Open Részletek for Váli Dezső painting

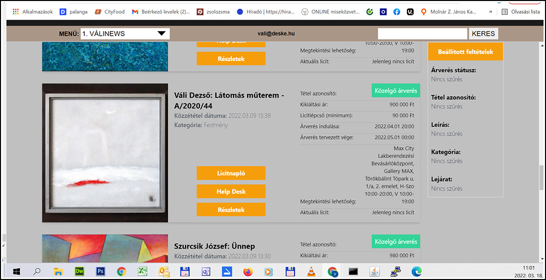pyautogui.click(x=231, y=210)
